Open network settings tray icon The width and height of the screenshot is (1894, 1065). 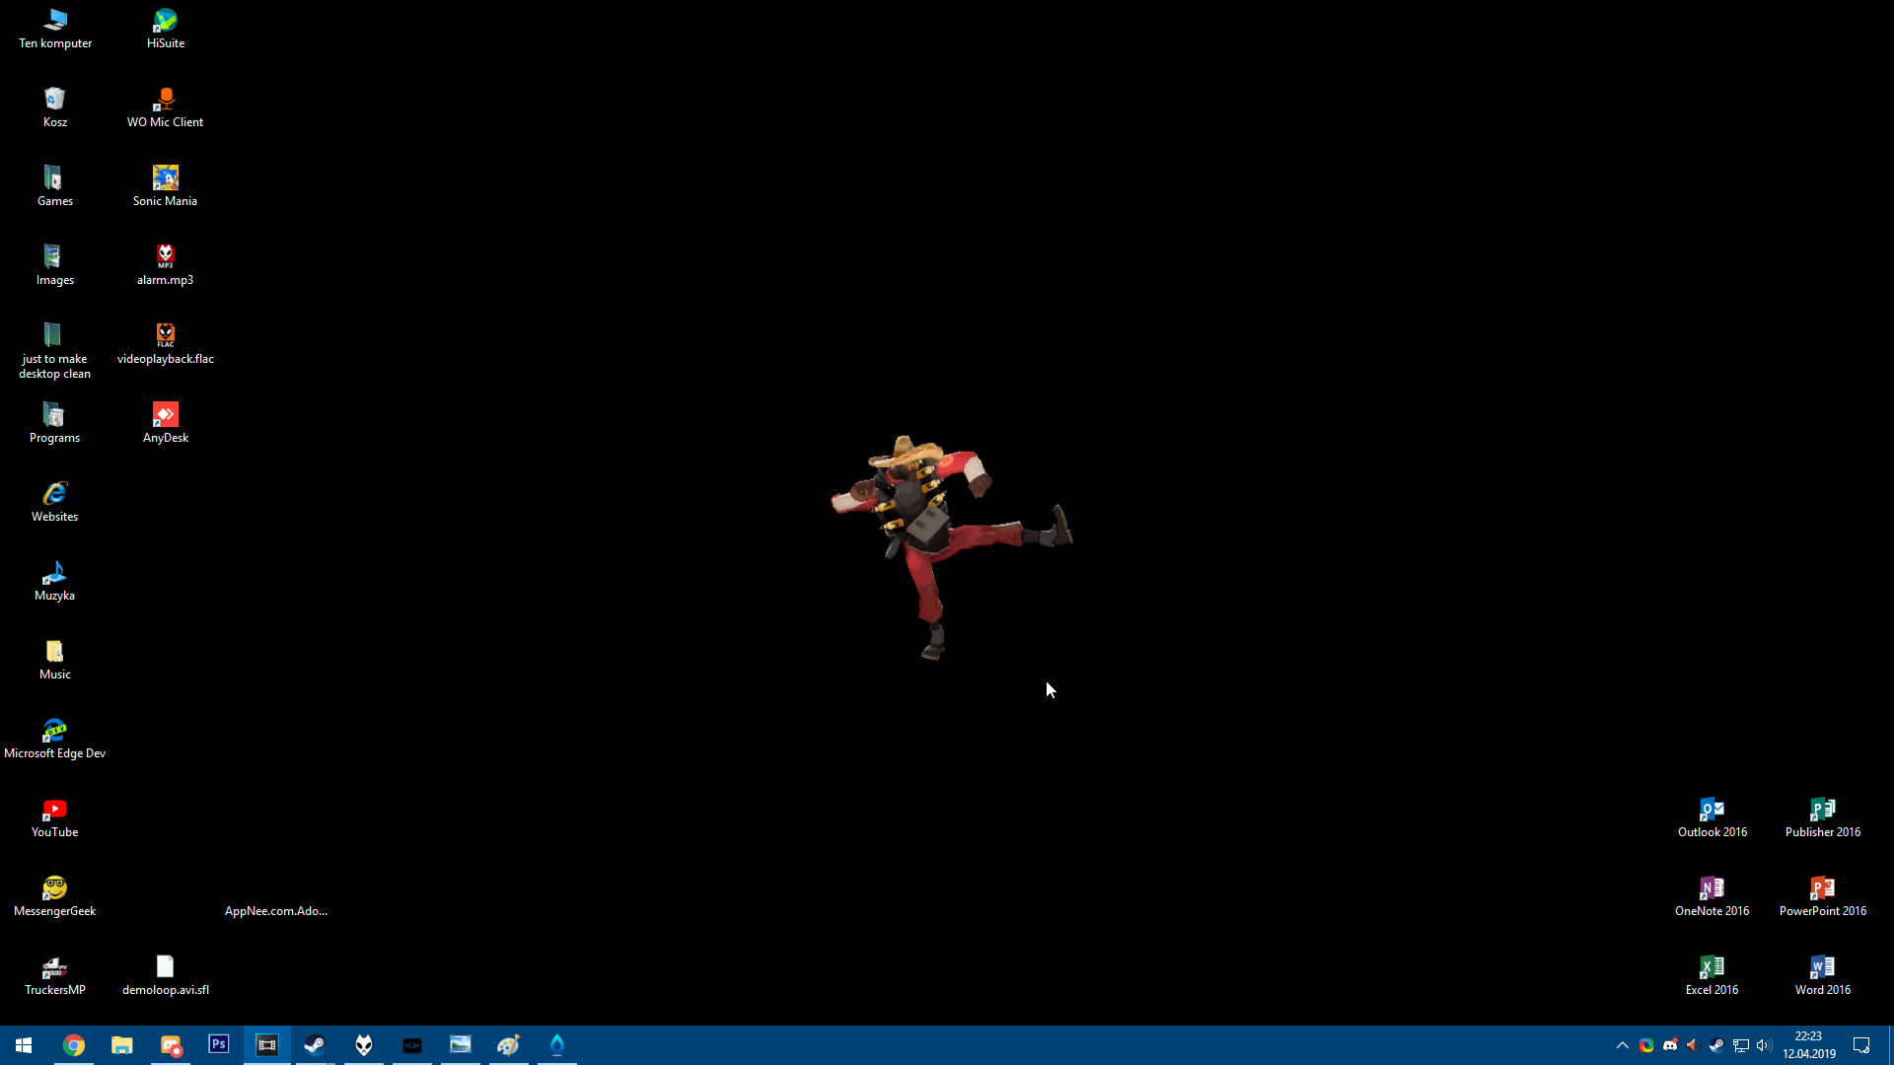(1741, 1045)
